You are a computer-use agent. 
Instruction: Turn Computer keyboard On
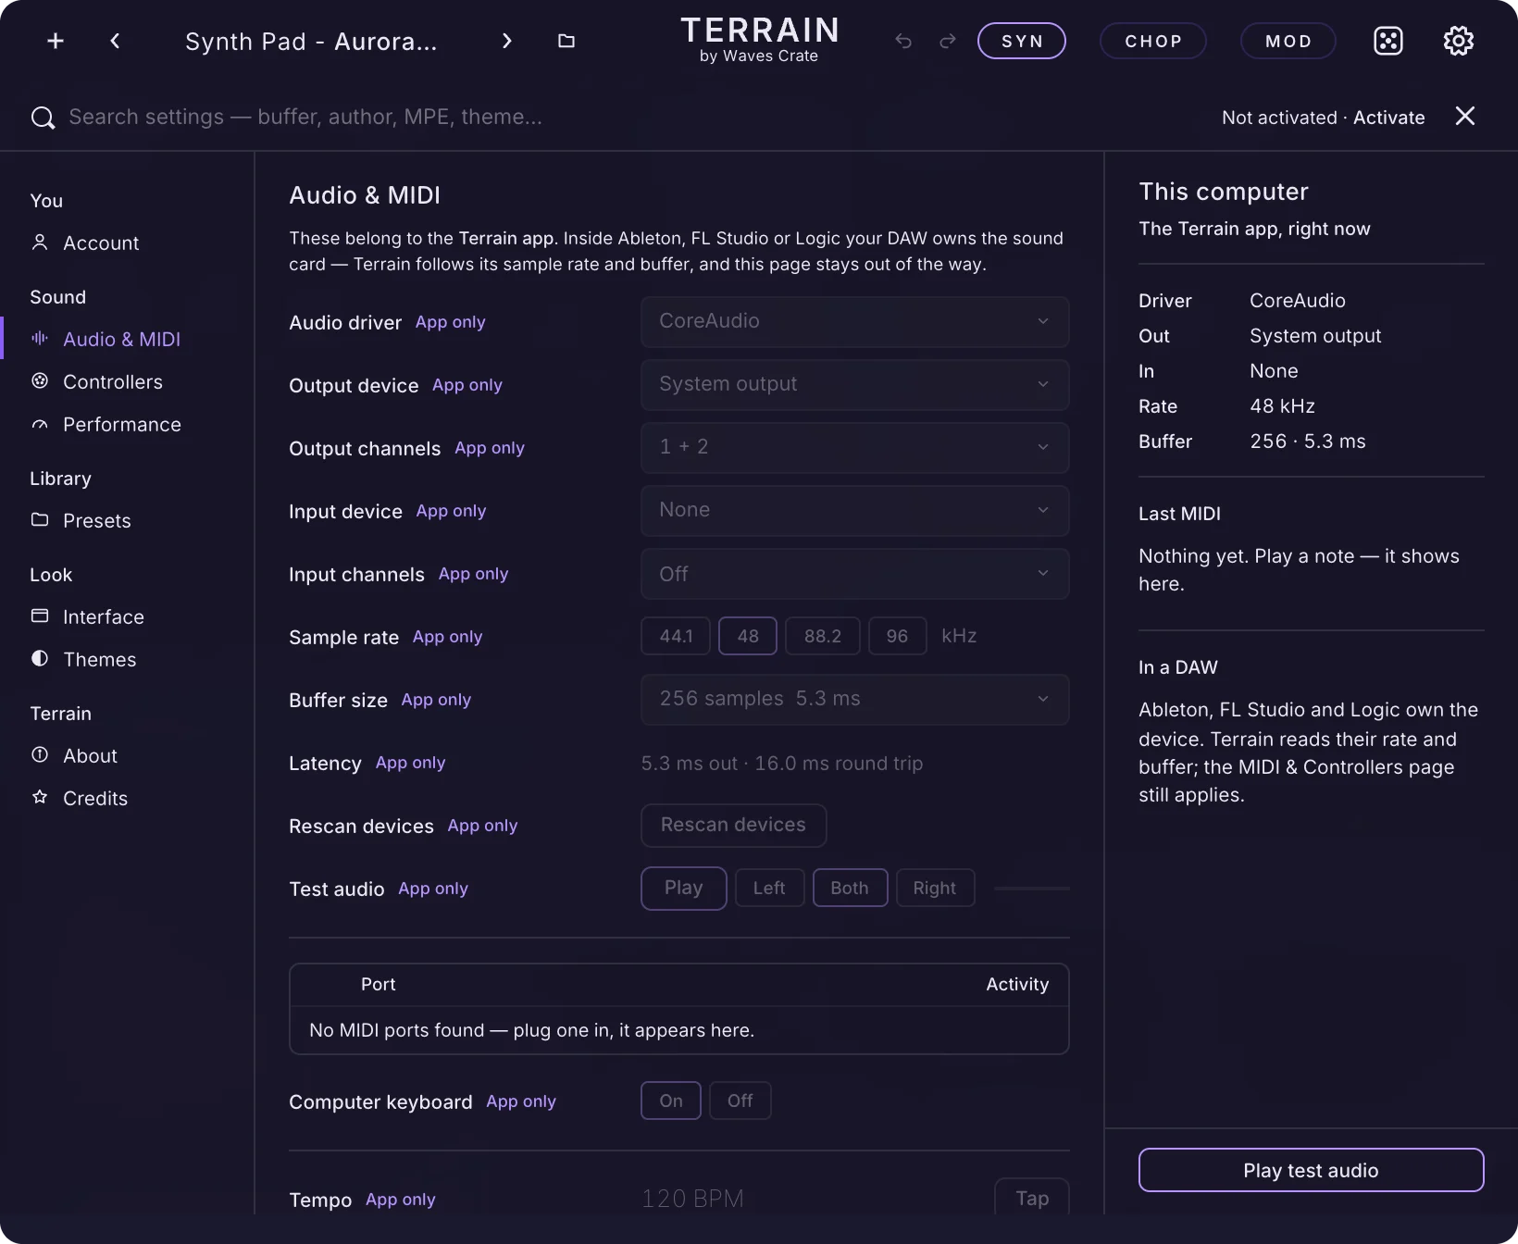click(671, 1101)
